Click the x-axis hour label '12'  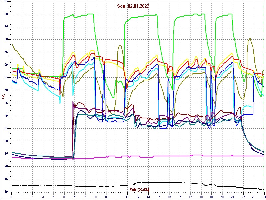(x=138, y=197)
